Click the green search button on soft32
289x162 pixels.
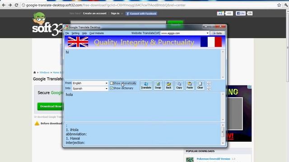tap(175, 24)
